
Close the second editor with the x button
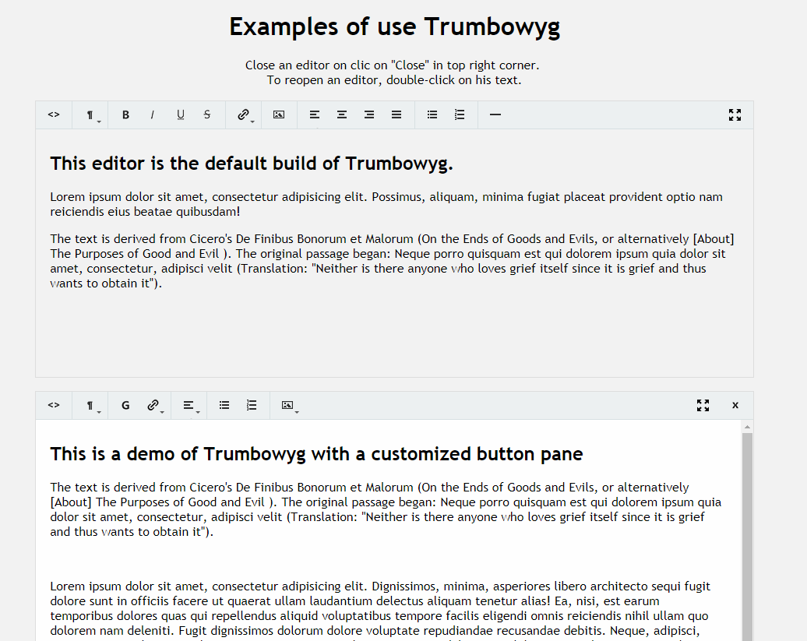(735, 405)
